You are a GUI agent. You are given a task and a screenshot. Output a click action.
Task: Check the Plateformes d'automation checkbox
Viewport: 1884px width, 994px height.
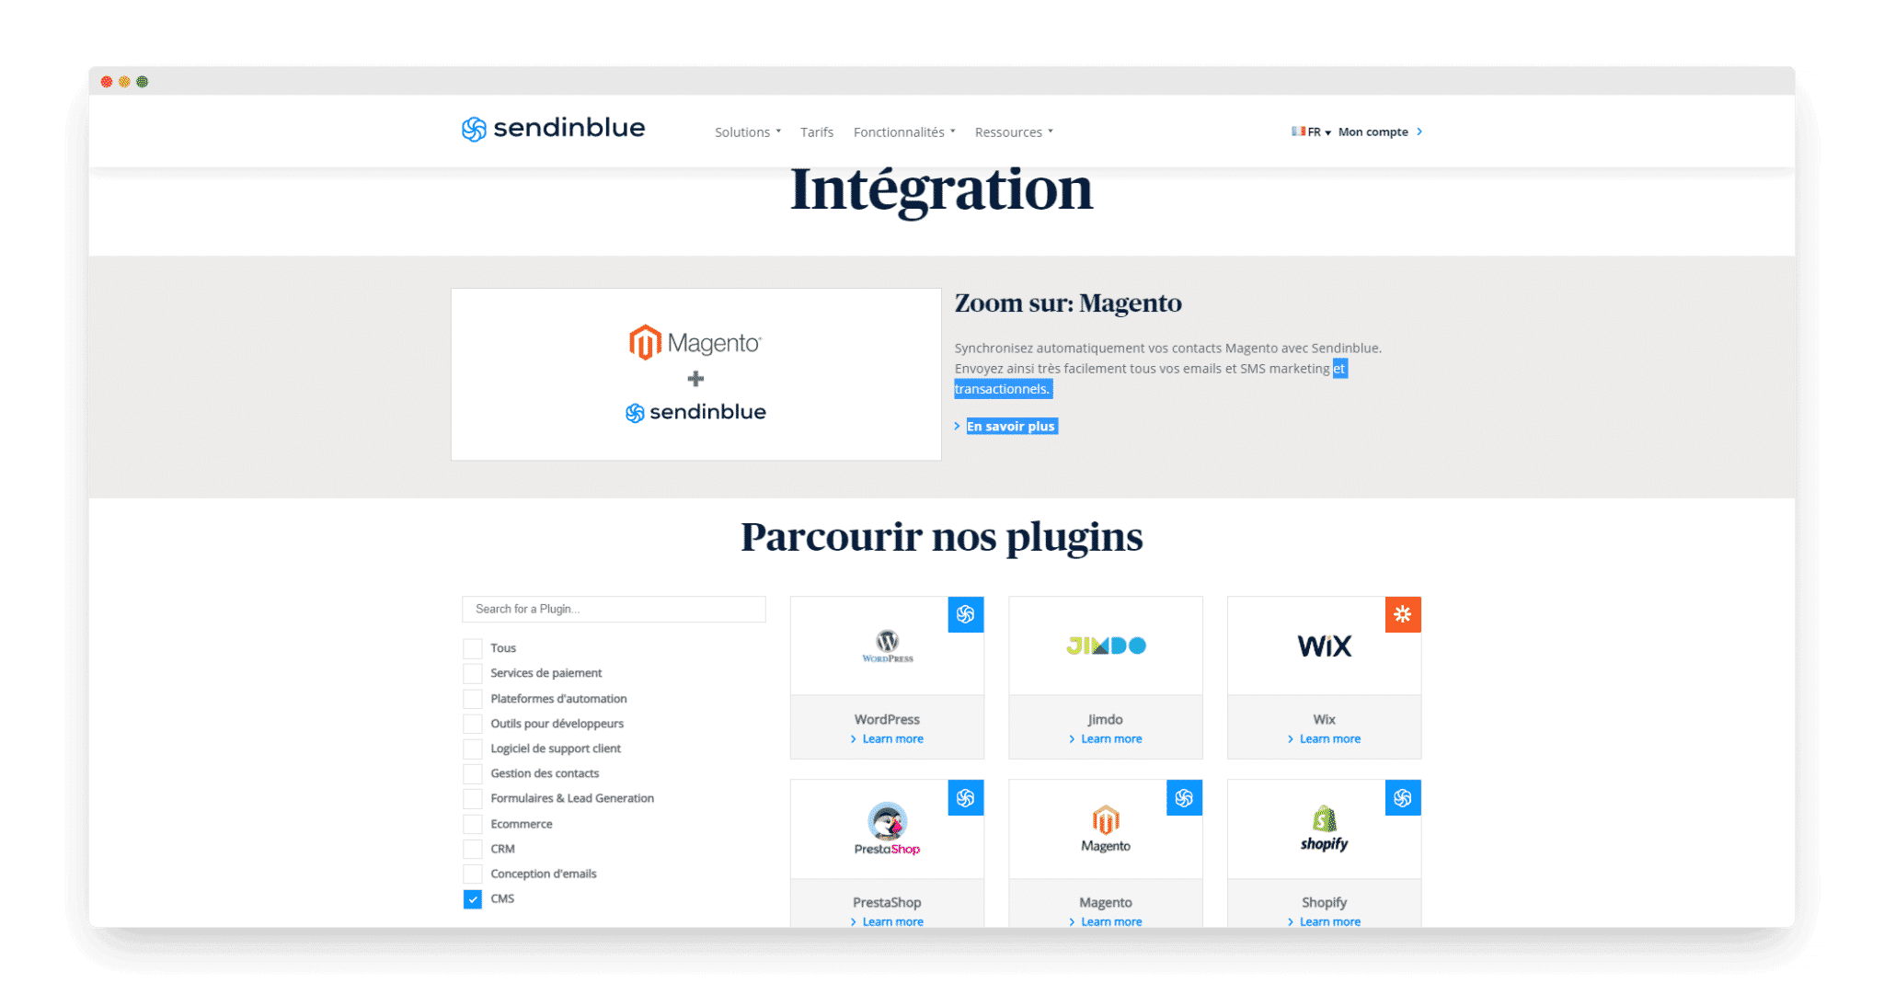tap(473, 699)
